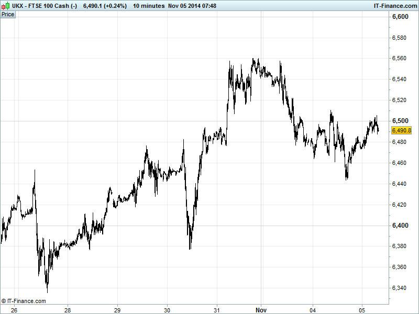Open the 10 minutes timeframe selector
The width and height of the screenshot is (419, 314).
click(x=148, y=6)
